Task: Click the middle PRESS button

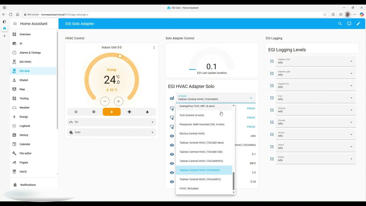Action: (251, 118)
